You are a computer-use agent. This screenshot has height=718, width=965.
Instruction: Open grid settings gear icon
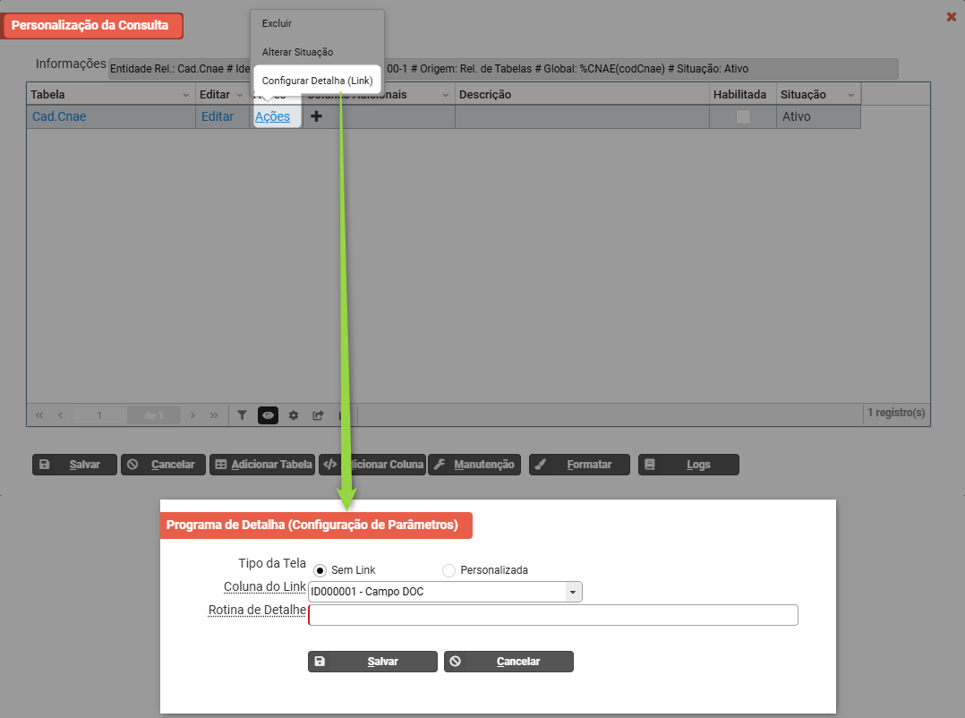(x=293, y=415)
